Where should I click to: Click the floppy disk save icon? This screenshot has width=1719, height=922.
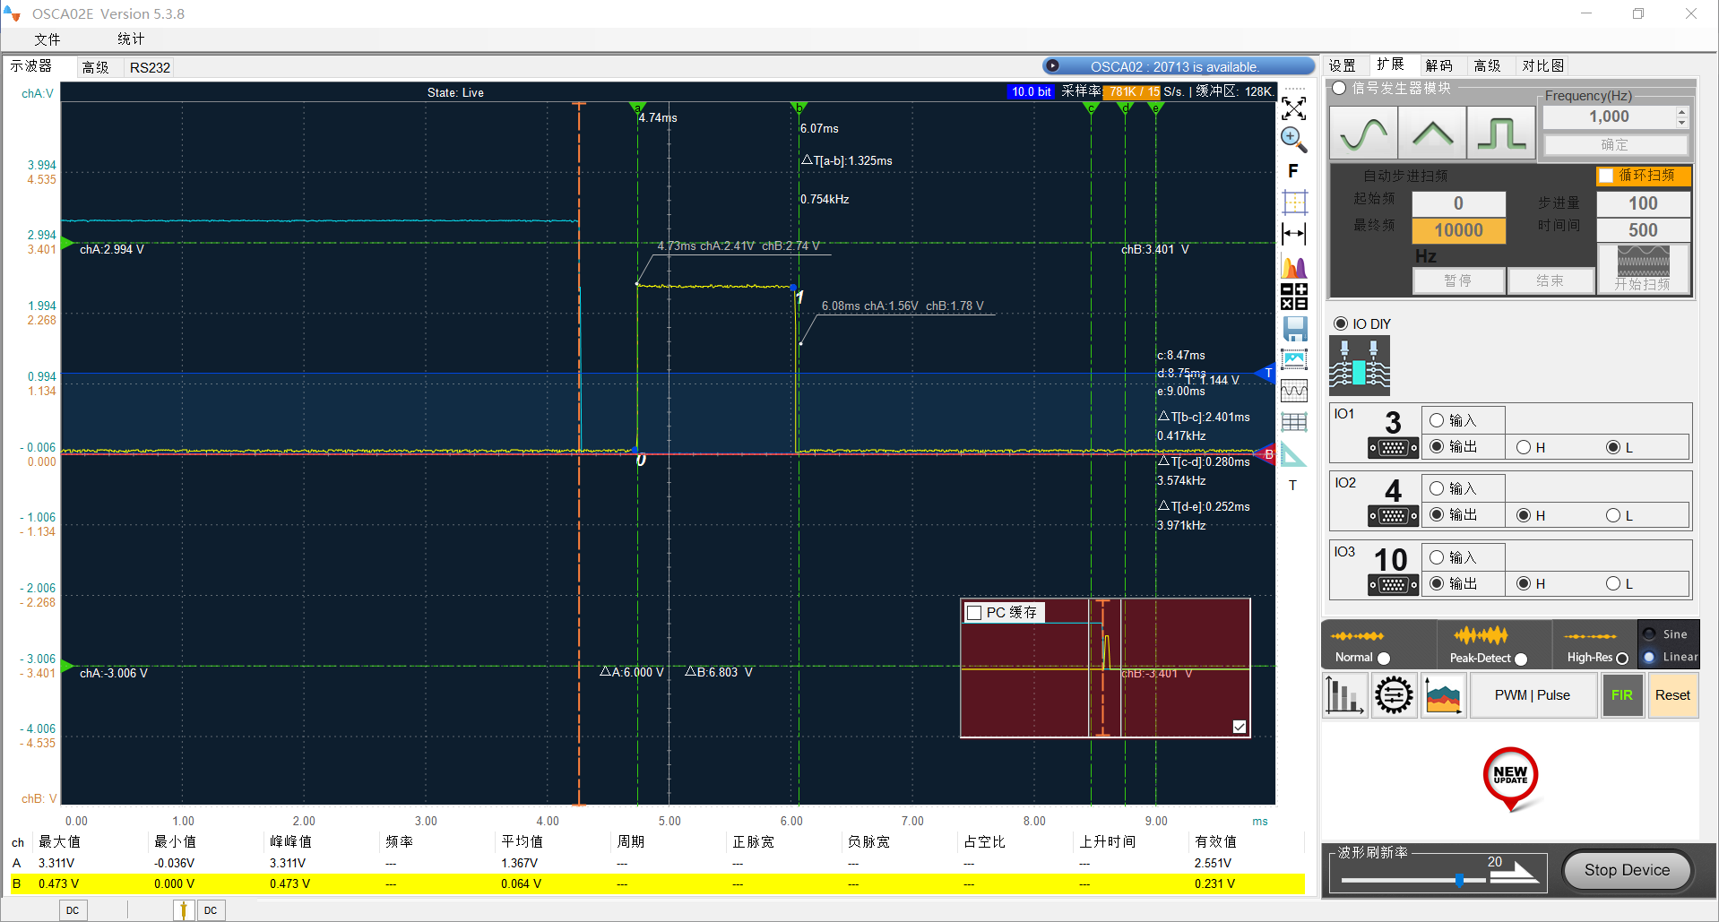[x=1294, y=328]
